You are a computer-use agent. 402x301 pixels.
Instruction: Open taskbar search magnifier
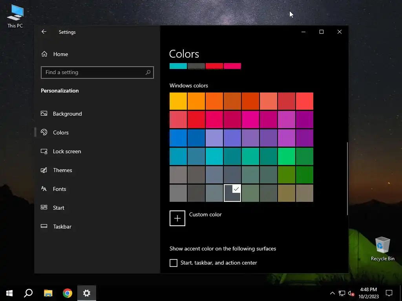tap(28, 293)
